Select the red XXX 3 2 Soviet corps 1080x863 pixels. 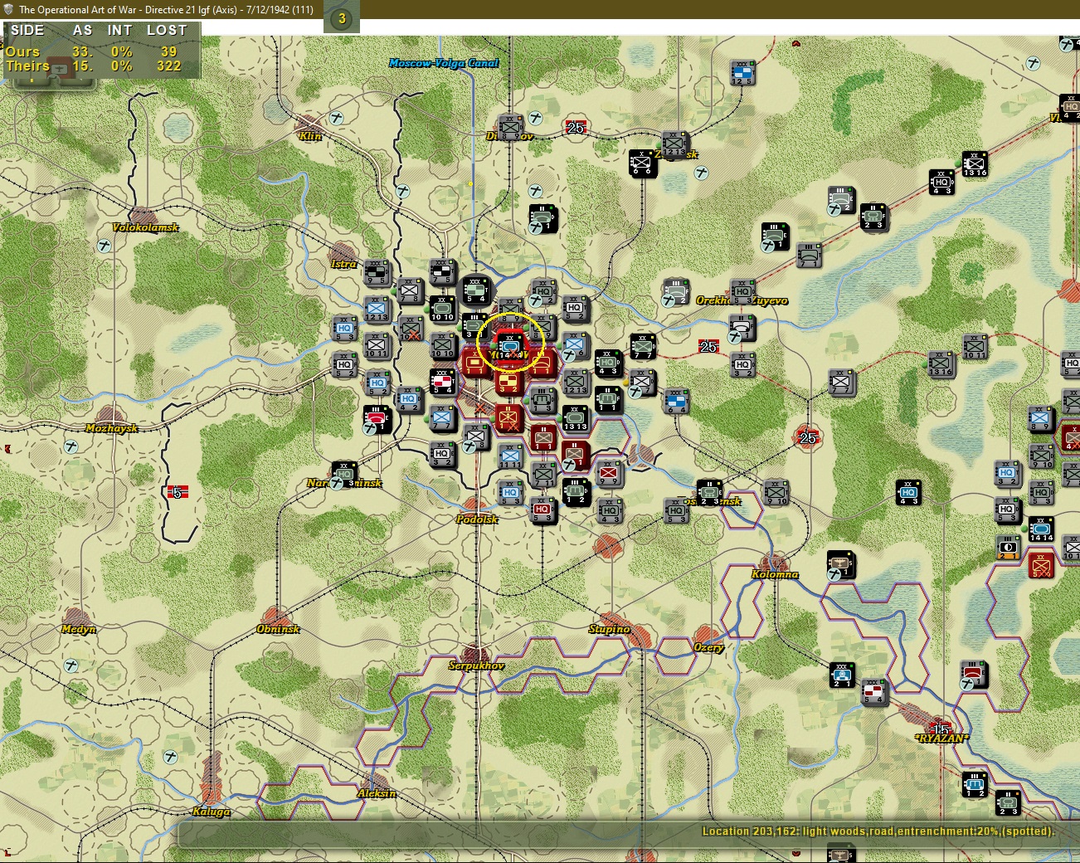coord(508,382)
